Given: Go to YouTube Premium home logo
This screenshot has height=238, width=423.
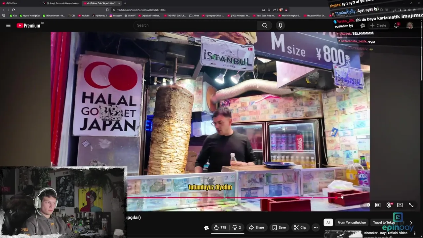Looking at the screenshot, I should point(29,25).
